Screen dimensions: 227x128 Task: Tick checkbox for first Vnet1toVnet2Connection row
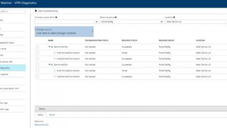pos(37,53)
